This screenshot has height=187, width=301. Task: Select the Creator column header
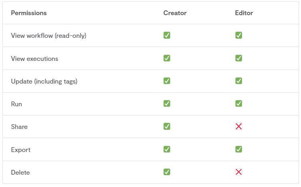[175, 13]
